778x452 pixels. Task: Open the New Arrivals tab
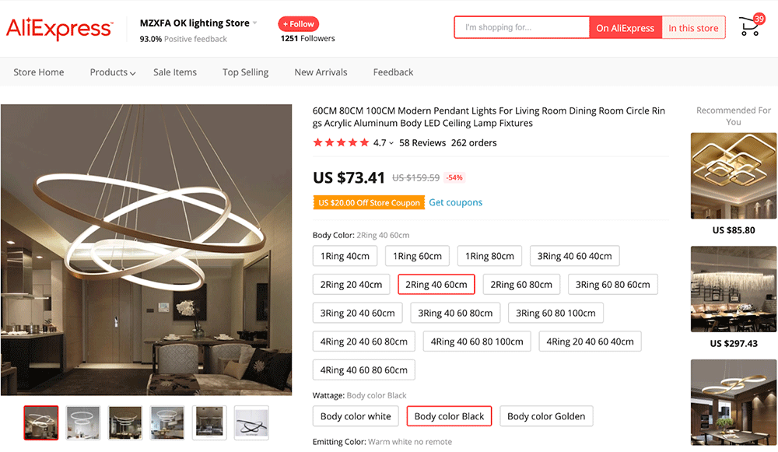pyautogui.click(x=321, y=72)
